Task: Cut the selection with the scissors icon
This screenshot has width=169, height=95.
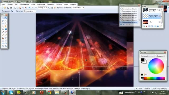Action: coord(15,8)
